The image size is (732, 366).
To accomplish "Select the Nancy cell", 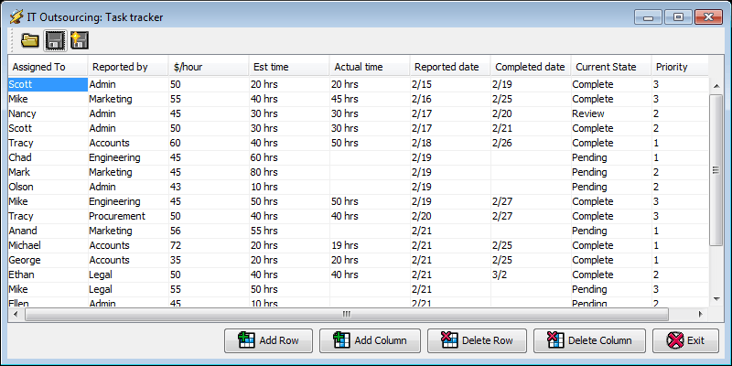I will click(48, 113).
